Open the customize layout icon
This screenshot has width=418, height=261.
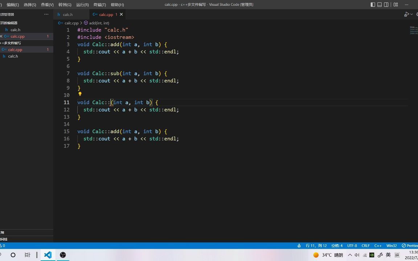click(x=396, y=4)
